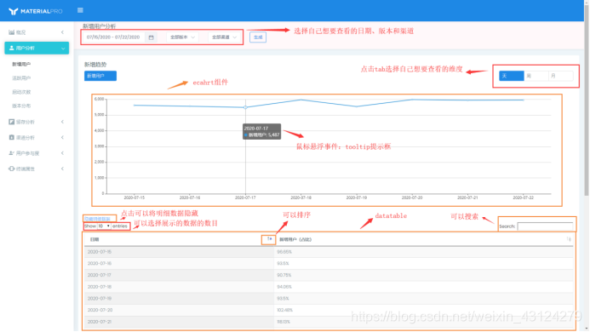Collapse the 用户分析 menu chevron

(63, 49)
